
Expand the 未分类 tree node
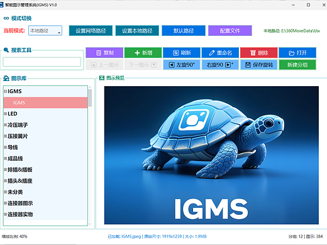coord(5,192)
